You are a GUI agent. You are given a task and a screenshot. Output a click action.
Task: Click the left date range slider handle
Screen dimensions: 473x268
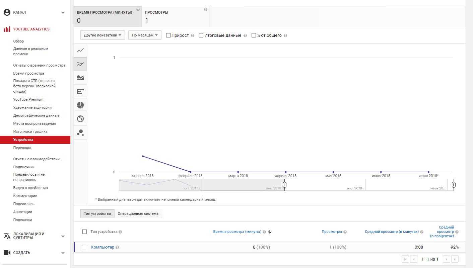pyautogui.click(x=284, y=185)
